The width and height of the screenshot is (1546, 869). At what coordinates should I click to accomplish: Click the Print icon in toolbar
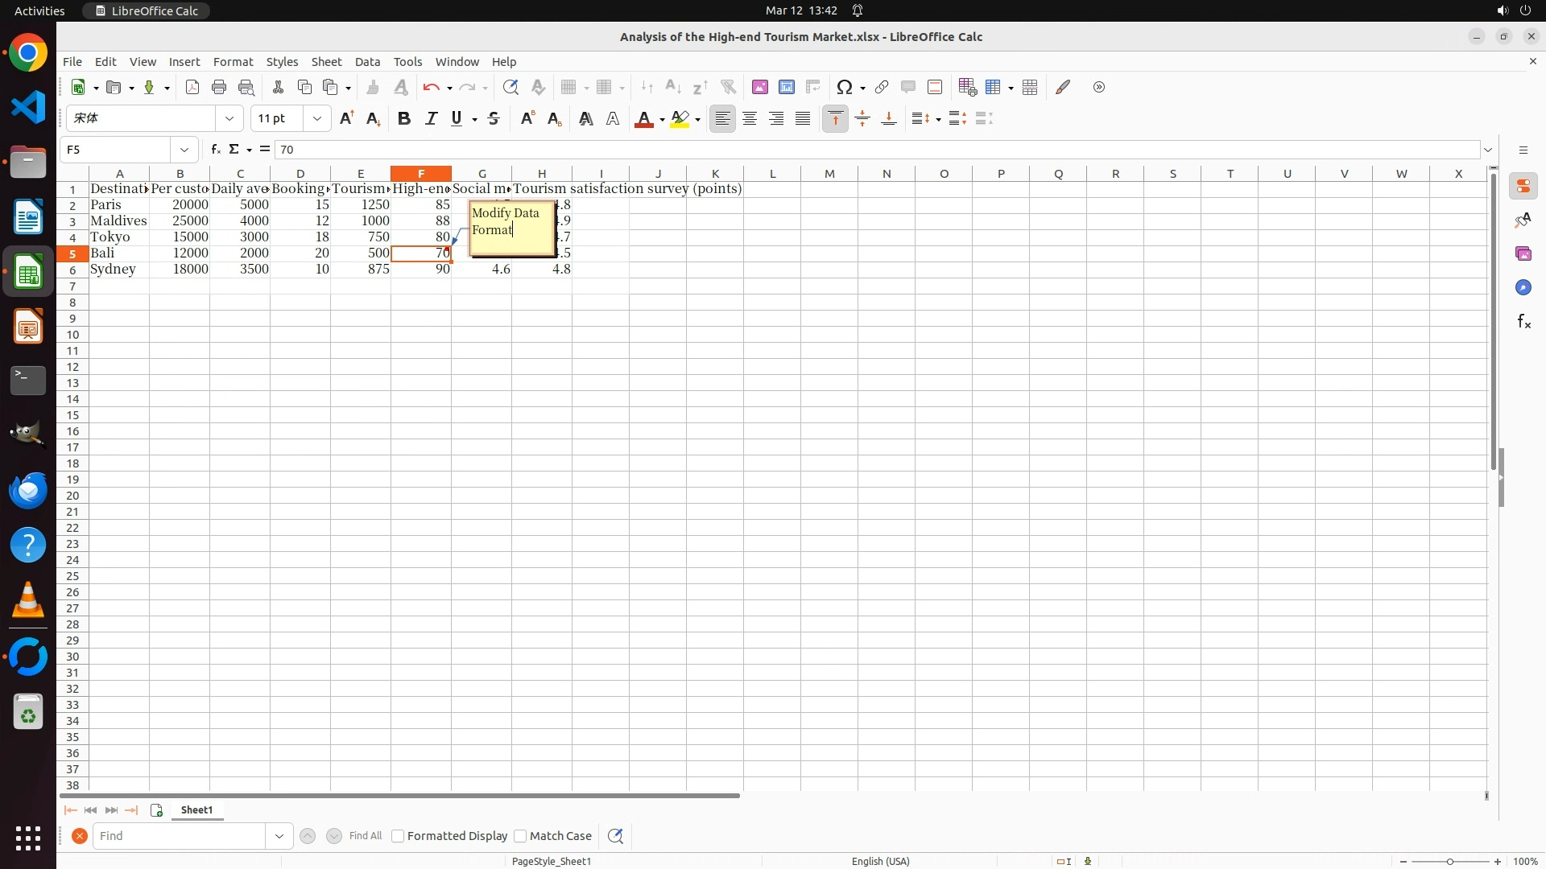(x=219, y=87)
